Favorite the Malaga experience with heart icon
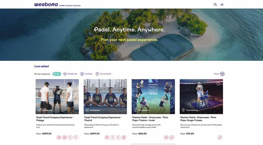The height and width of the screenshot is (145, 263). (x=74, y=84)
